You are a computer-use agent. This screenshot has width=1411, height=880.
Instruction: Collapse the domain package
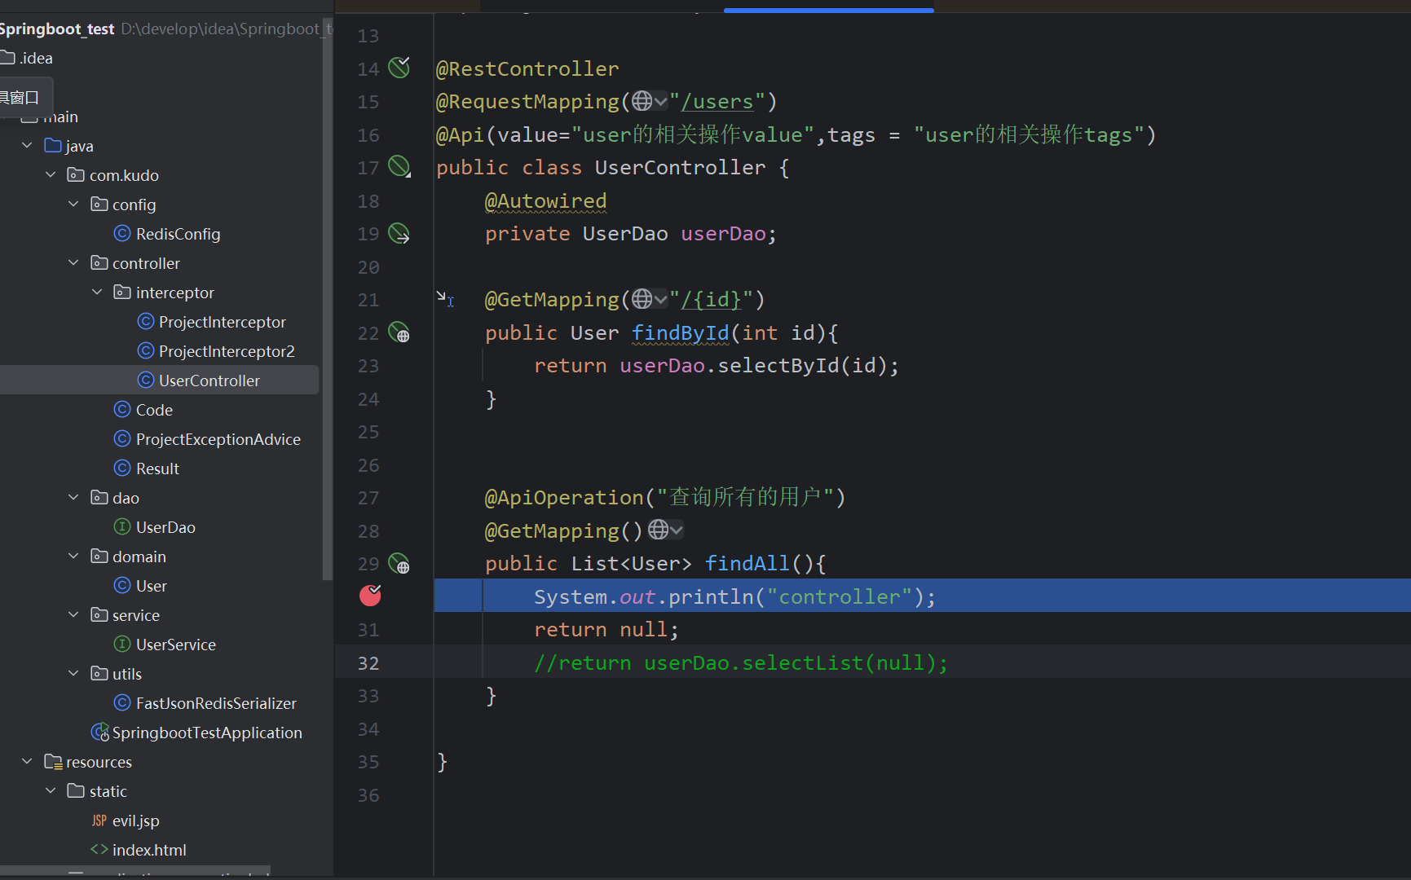point(74,557)
